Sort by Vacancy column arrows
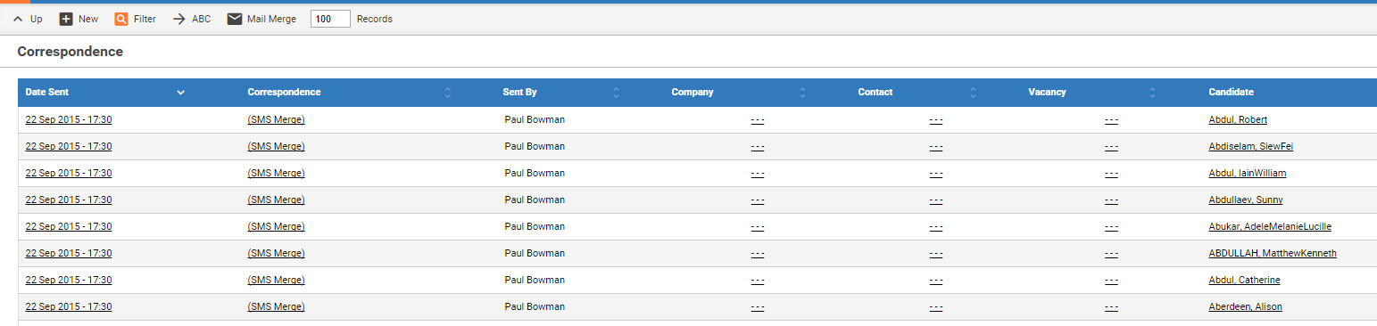1377x326 pixels. 1152,93
